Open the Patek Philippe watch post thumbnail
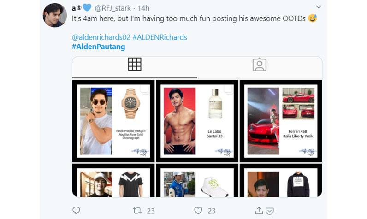367x219 pixels. pyautogui.click(x=113, y=121)
